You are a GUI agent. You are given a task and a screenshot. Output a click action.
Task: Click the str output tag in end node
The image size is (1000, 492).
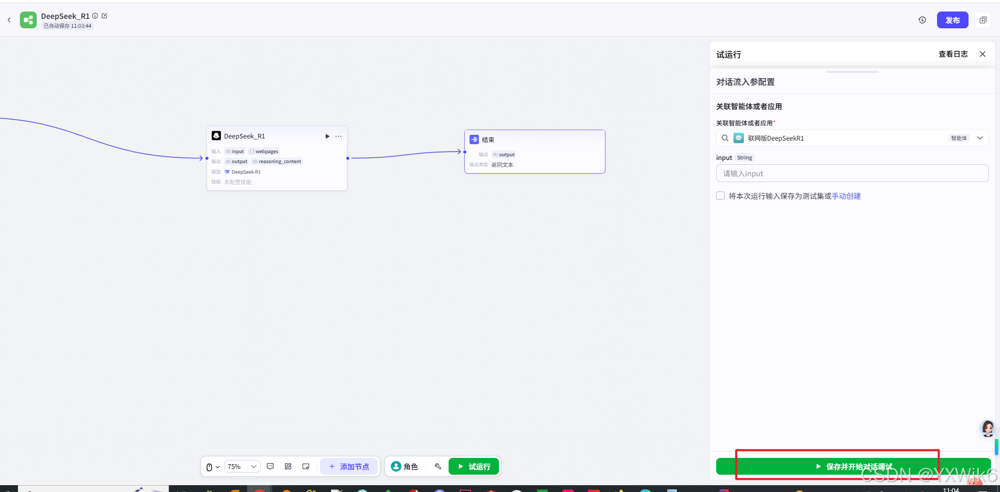(504, 155)
